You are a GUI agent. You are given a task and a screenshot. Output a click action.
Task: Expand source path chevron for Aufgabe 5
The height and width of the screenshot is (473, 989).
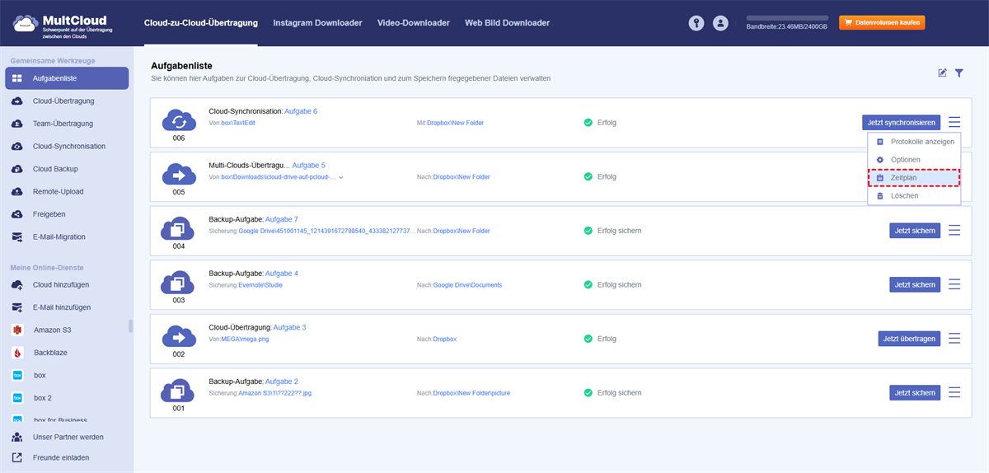click(340, 177)
